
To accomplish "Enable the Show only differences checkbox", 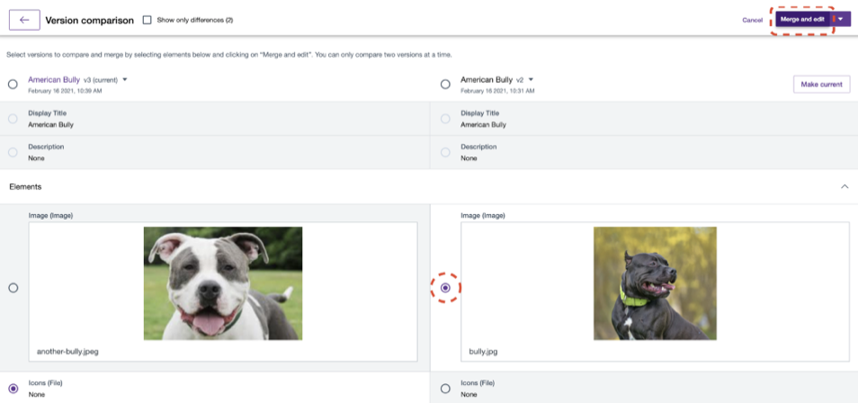I will tap(147, 20).
